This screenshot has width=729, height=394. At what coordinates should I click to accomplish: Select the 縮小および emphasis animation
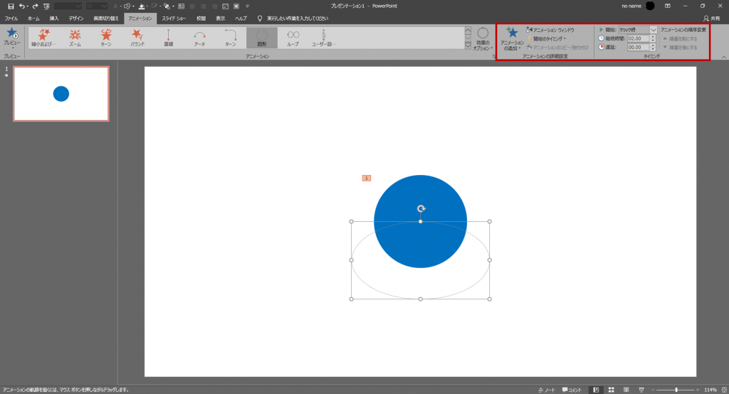point(43,38)
